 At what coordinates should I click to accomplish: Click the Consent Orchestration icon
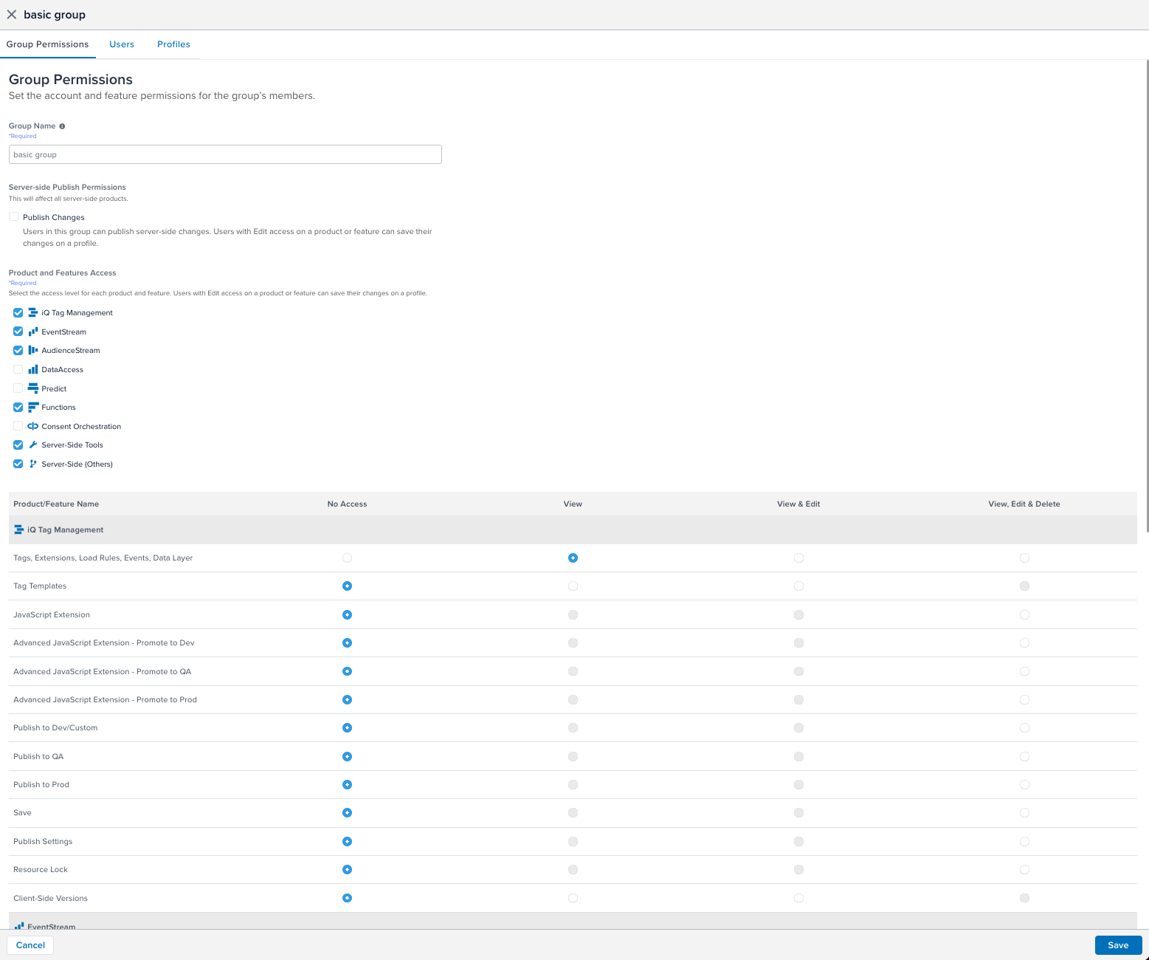pos(32,426)
